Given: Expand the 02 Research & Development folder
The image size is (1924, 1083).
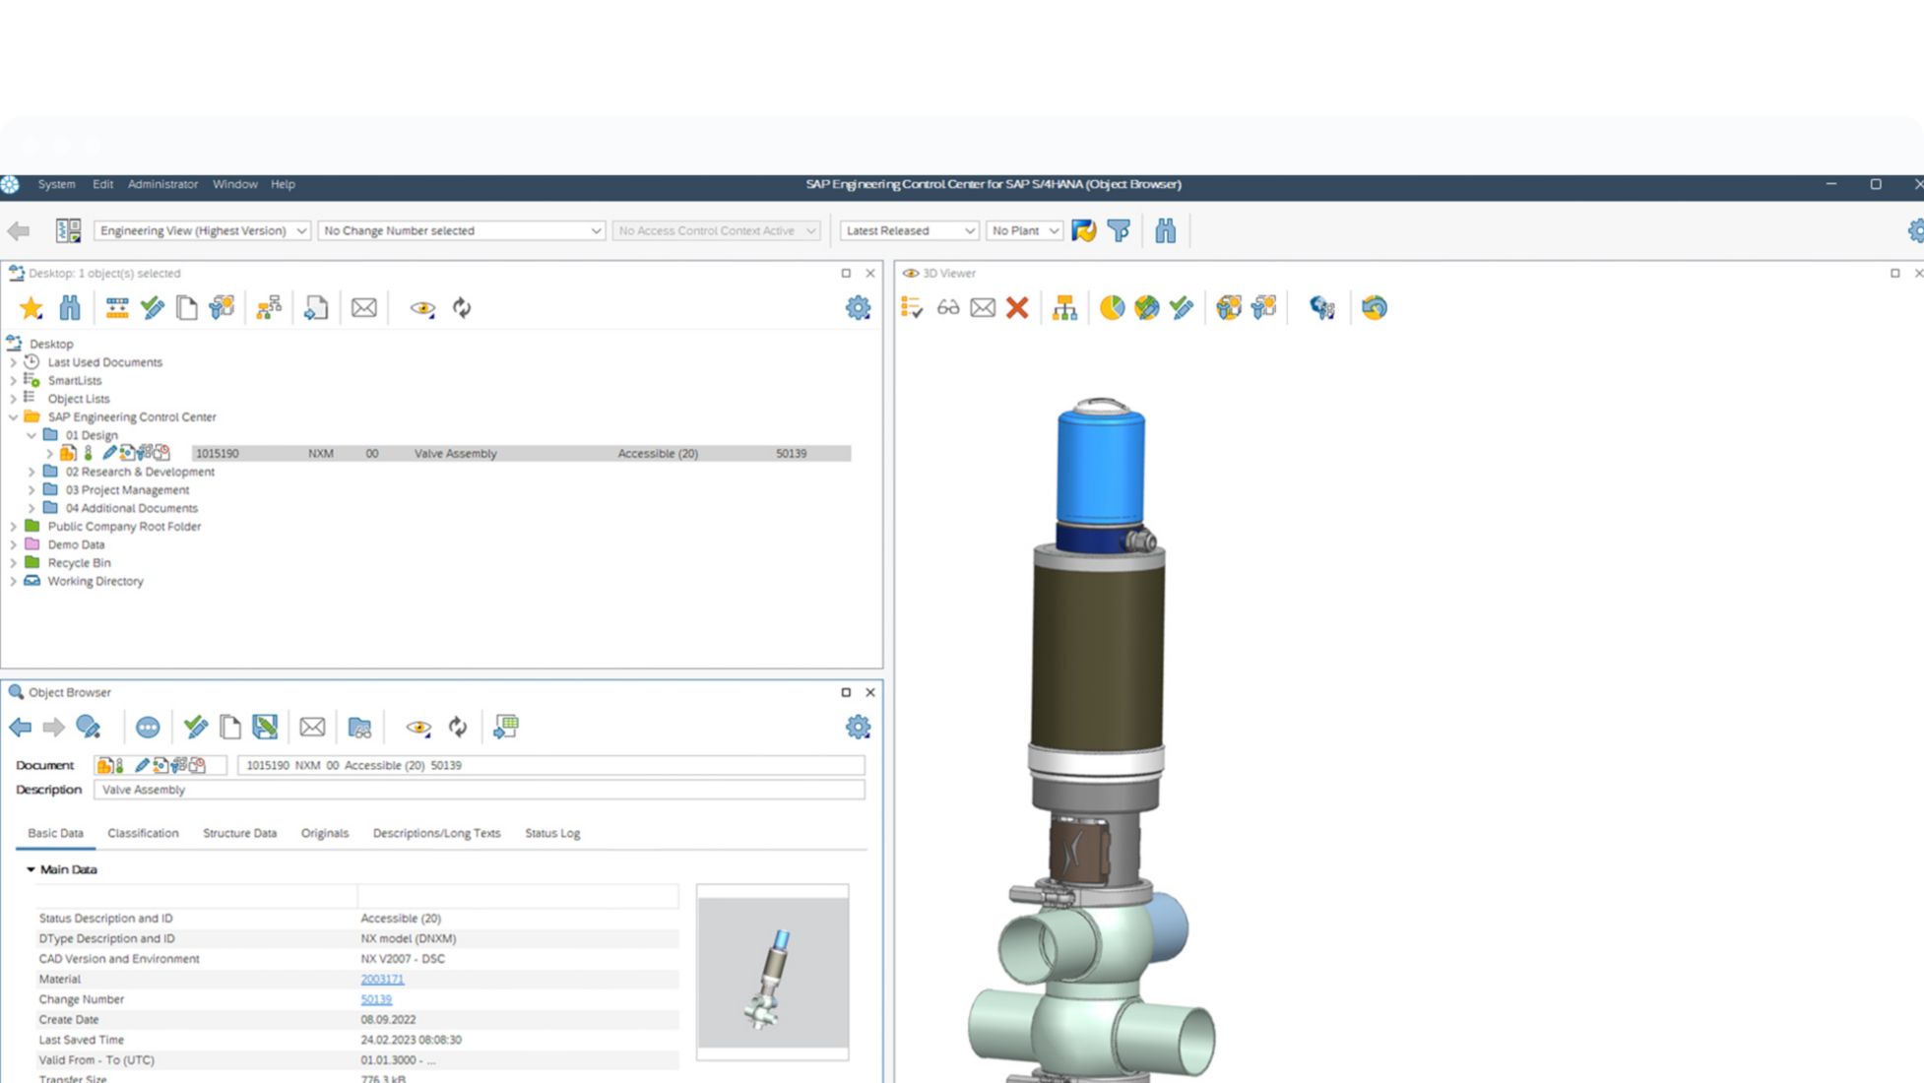Looking at the screenshot, I should (x=32, y=472).
